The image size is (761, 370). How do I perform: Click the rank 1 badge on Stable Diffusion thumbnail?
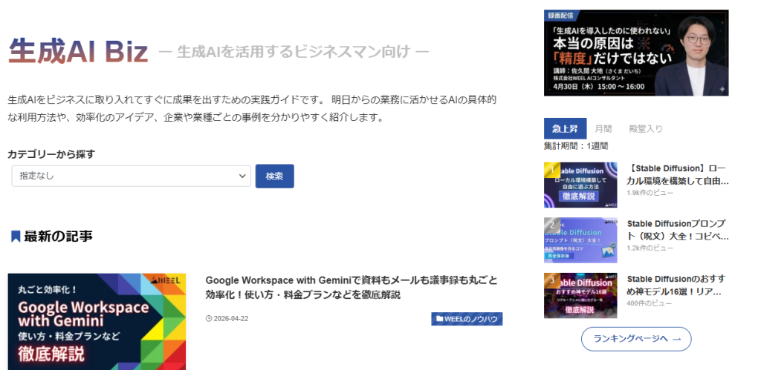click(x=551, y=168)
